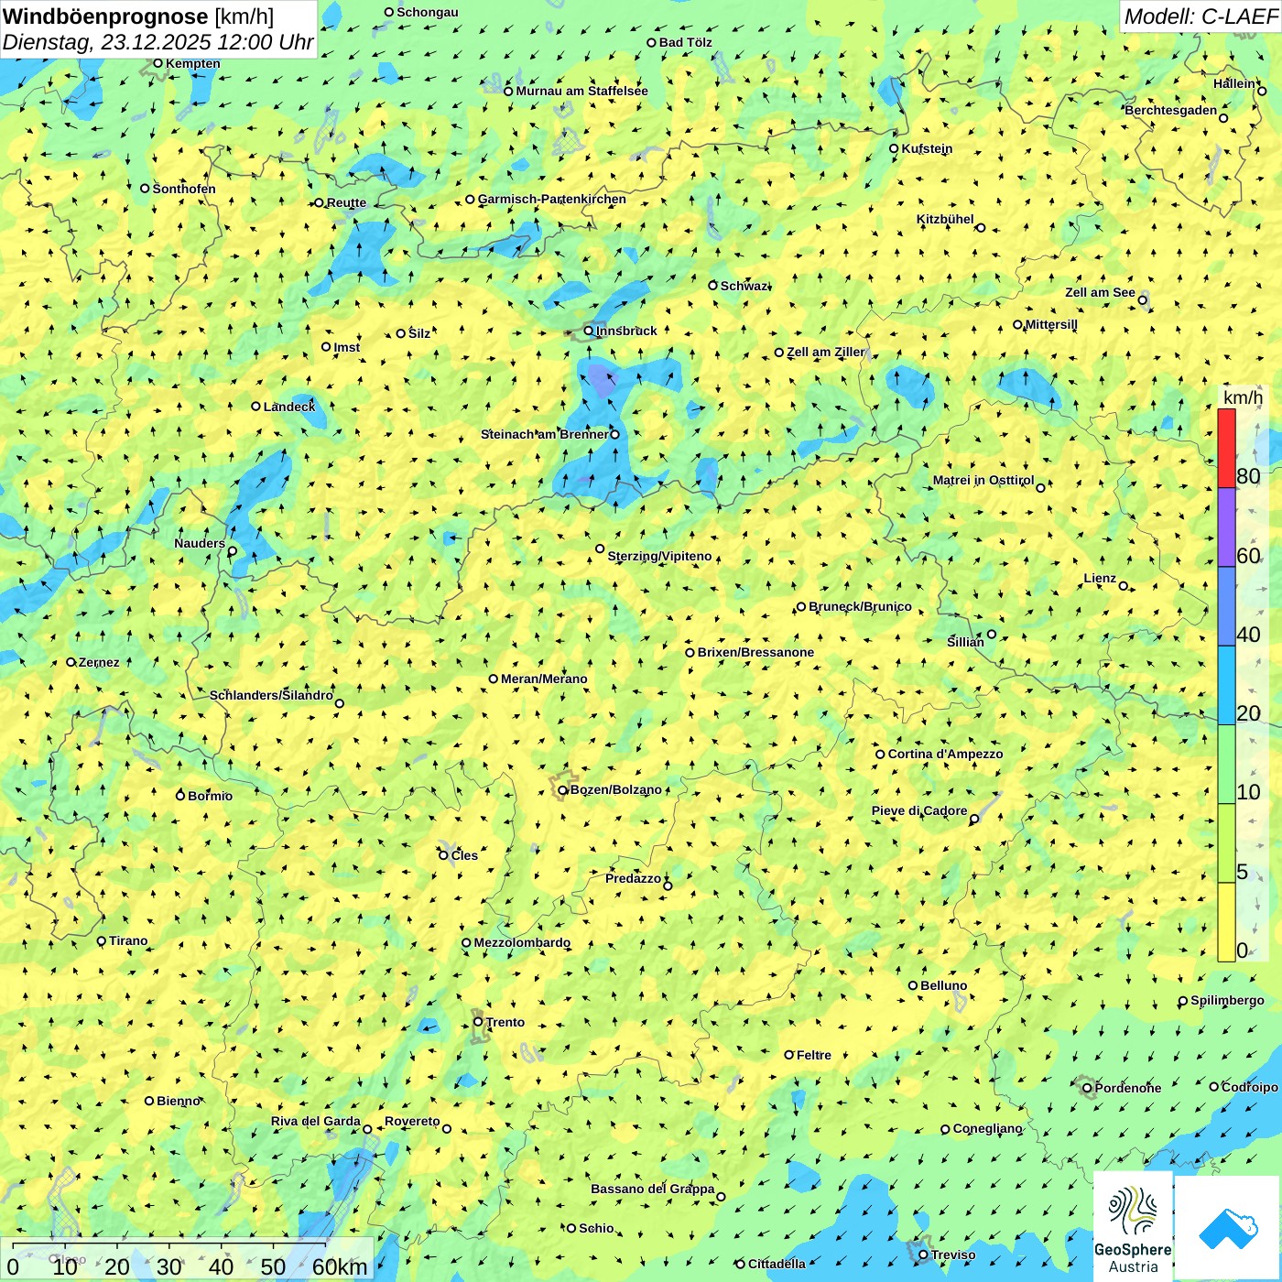Select the Cortina d'Ampezzo label

[x=945, y=754]
